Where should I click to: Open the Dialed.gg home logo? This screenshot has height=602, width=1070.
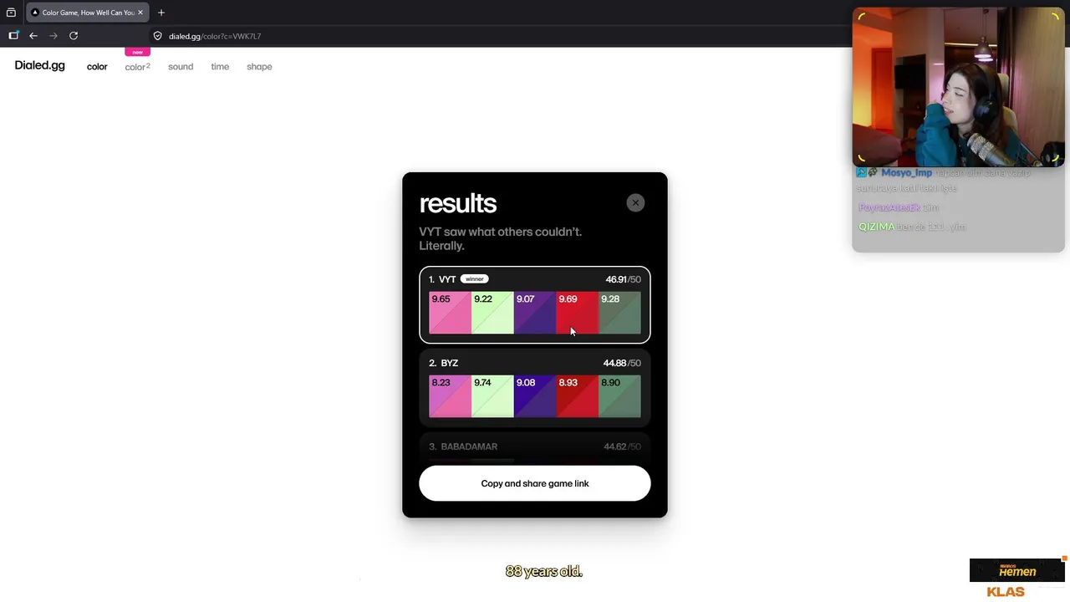coord(39,65)
